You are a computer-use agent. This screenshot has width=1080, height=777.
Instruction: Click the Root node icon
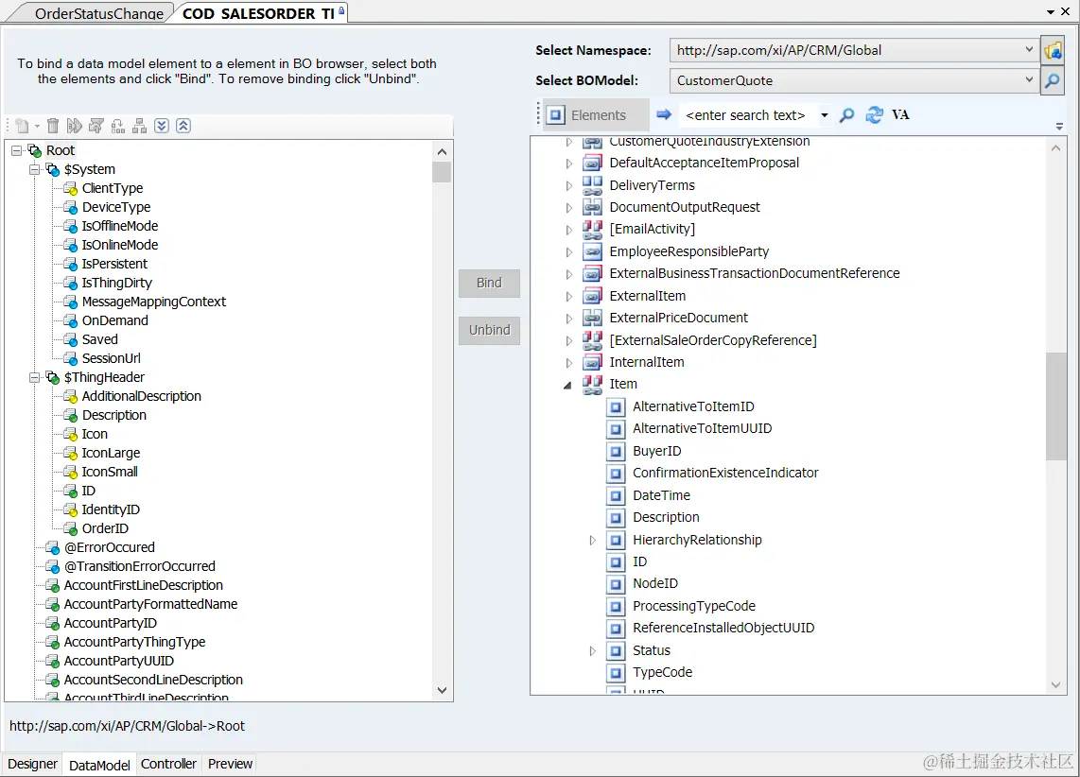click(34, 150)
